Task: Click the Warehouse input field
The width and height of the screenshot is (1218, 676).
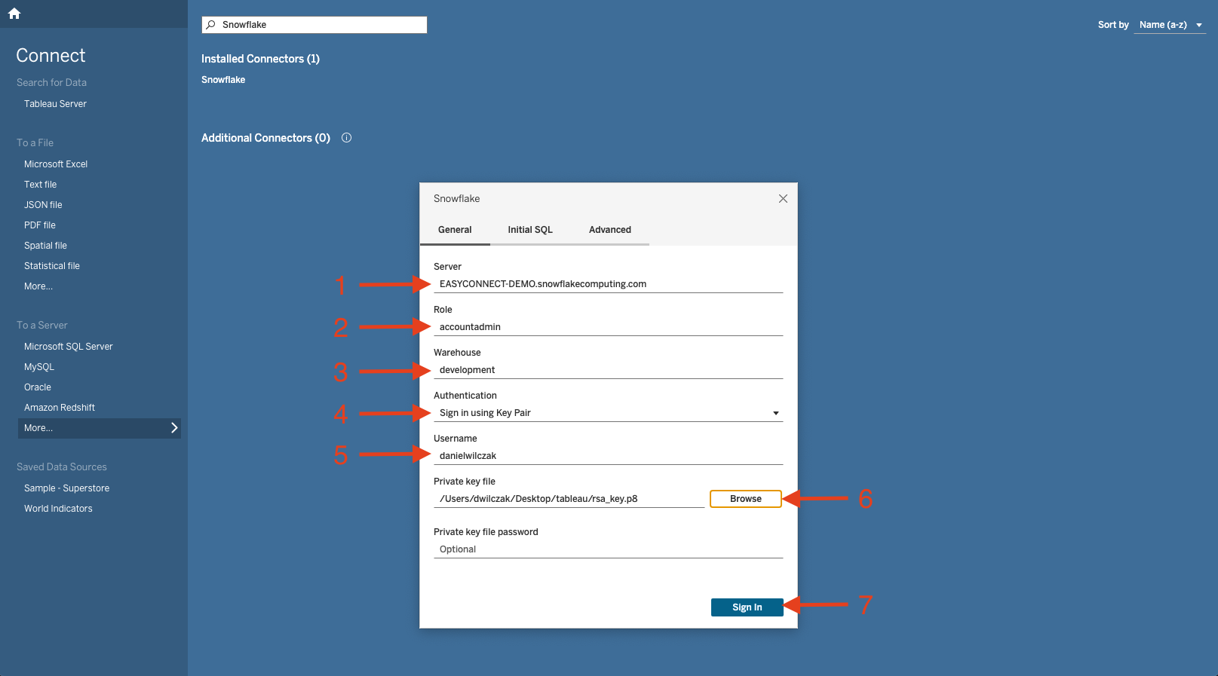Action: (609, 370)
